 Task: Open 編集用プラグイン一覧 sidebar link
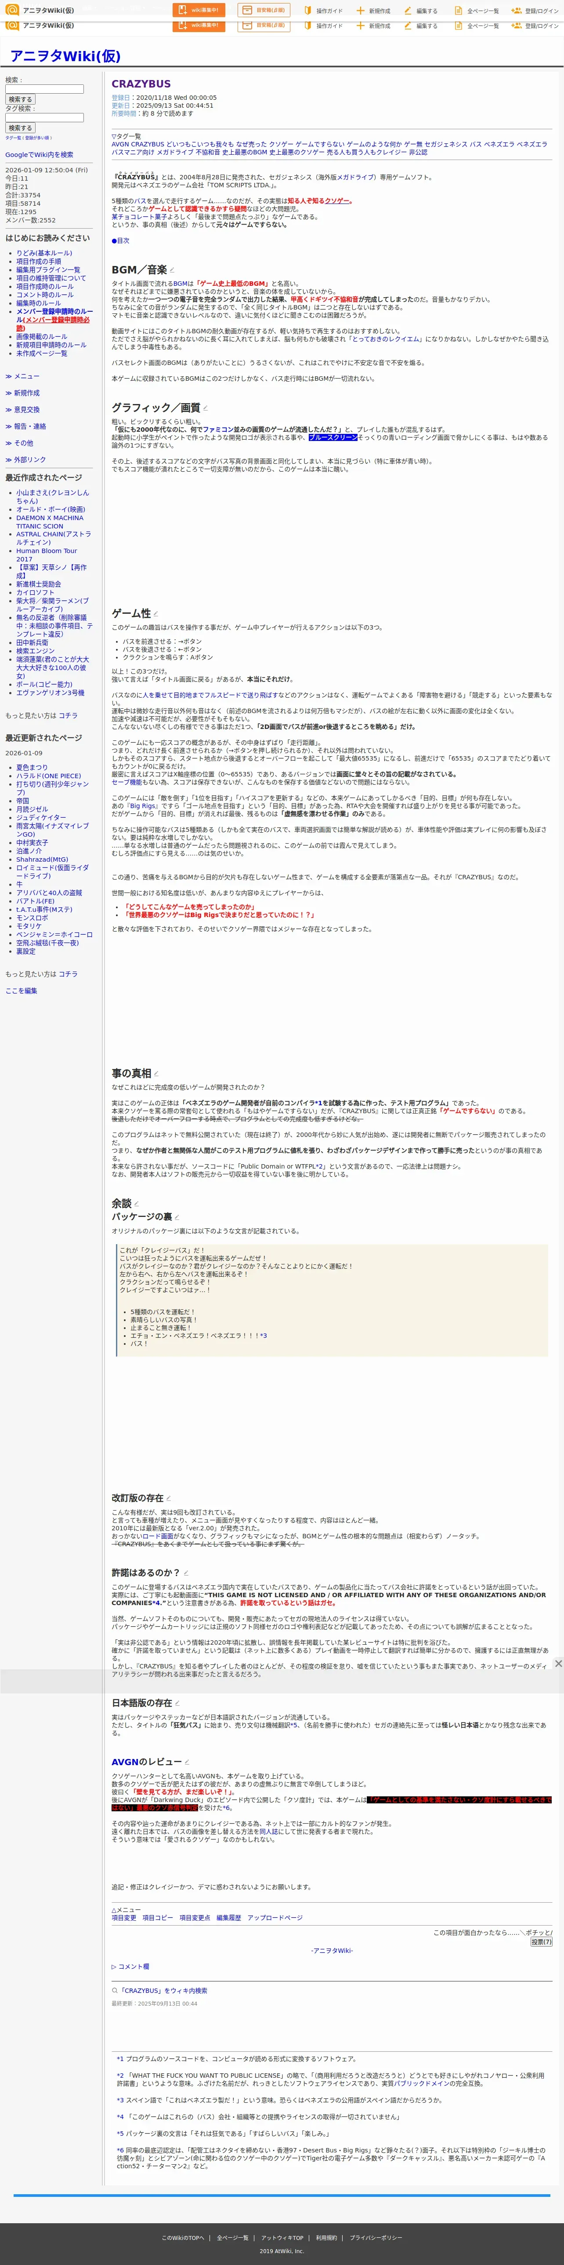pyautogui.click(x=47, y=270)
